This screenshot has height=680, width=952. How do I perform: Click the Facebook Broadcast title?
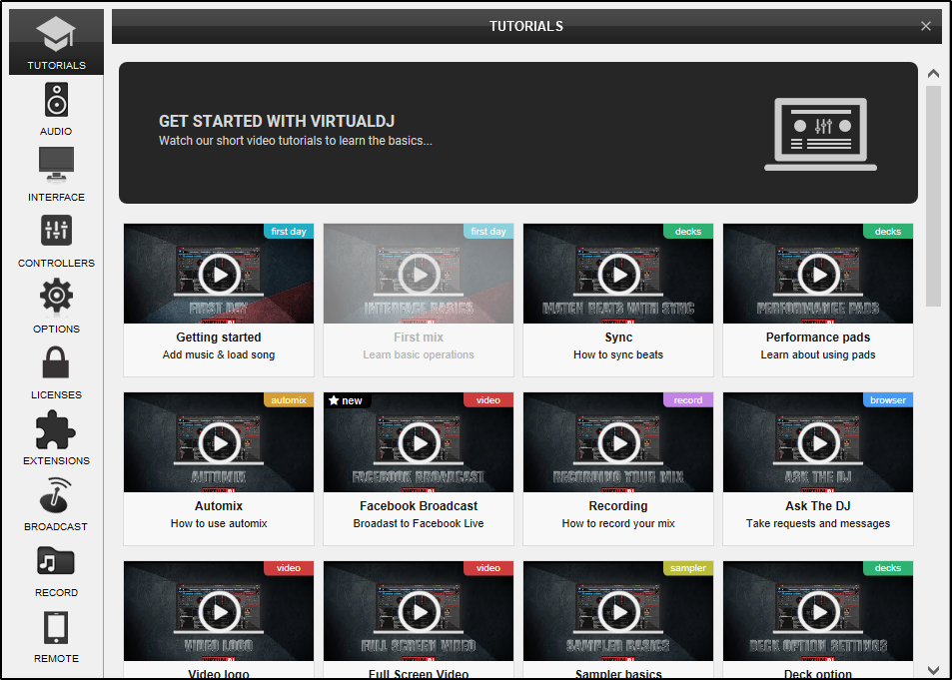coord(419,505)
